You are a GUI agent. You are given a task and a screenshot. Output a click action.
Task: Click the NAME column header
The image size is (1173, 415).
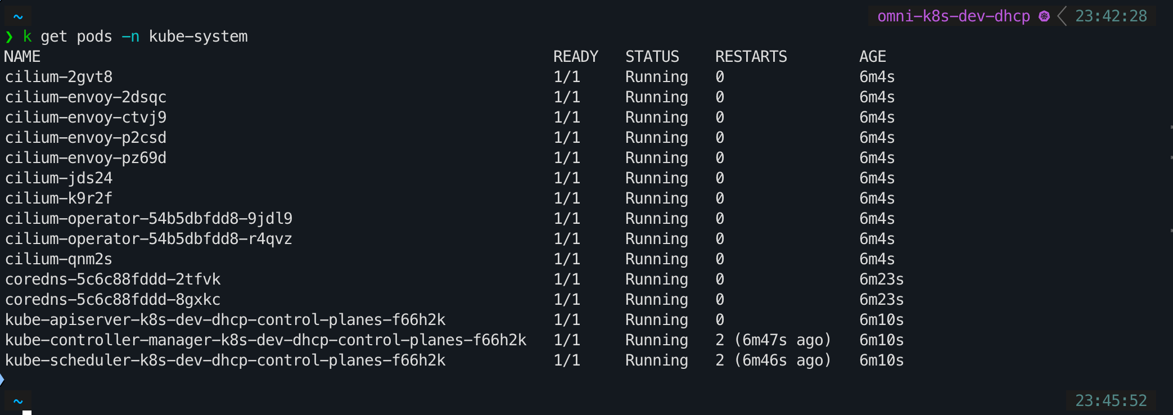pos(22,57)
